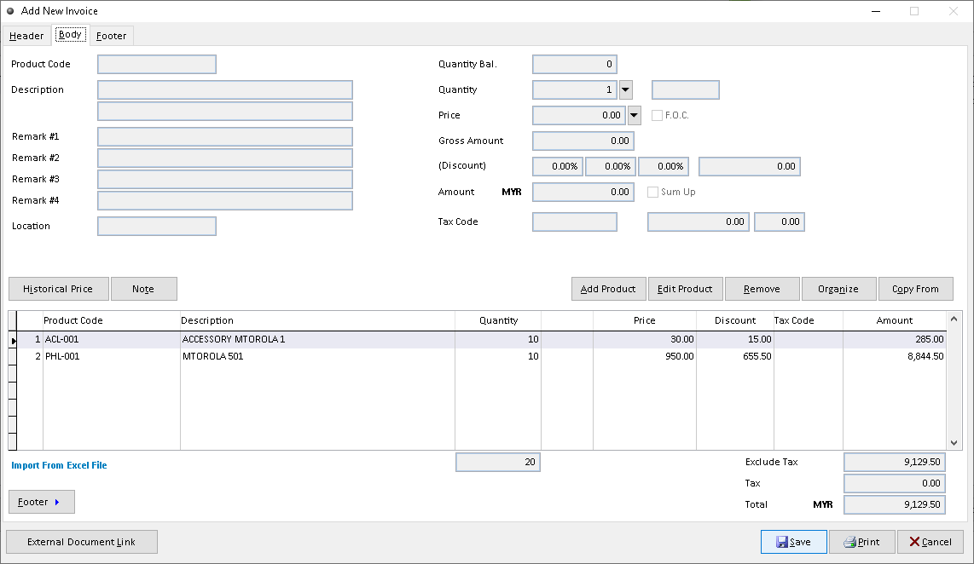Screen dimensions: 974x564
Task: Click the Copy From button
Action: (916, 288)
